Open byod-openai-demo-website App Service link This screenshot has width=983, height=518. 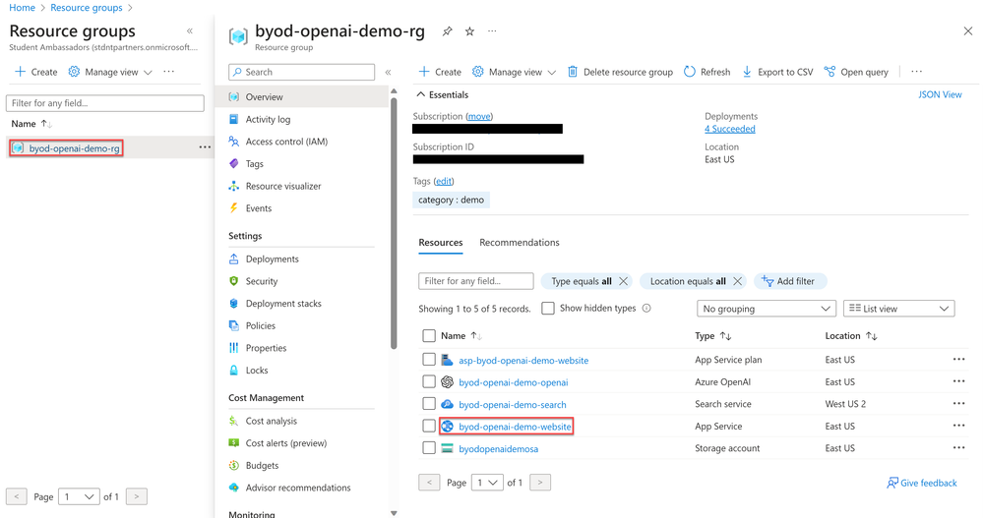(x=515, y=427)
